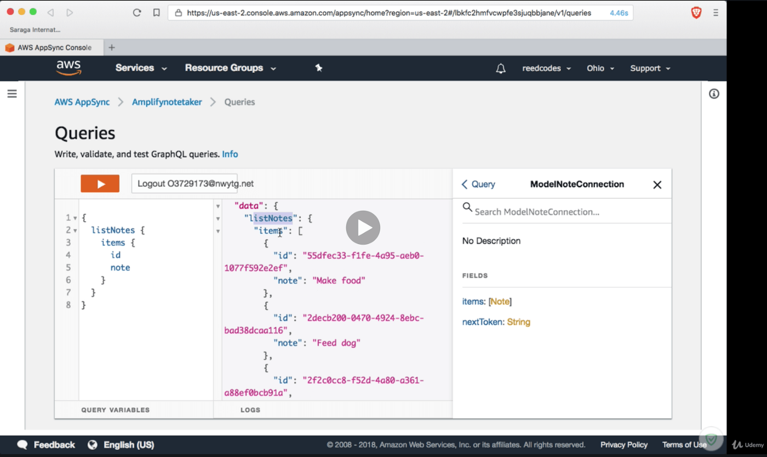Open the Info link about GraphQL queries
This screenshot has height=457, width=767.
coord(230,154)
